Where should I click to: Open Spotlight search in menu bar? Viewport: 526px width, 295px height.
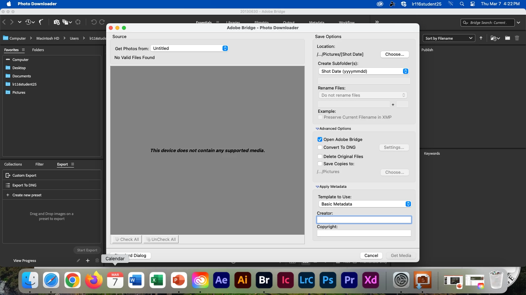pos(462,4)
